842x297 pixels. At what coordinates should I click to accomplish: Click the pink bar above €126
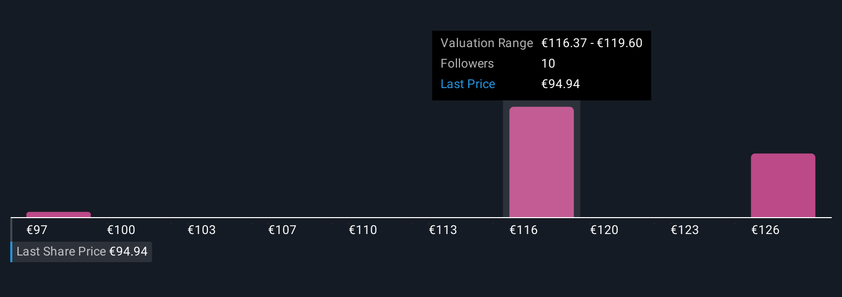(783, 185)
